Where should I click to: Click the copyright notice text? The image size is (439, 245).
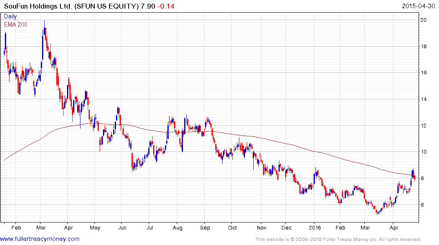(338, 239)
